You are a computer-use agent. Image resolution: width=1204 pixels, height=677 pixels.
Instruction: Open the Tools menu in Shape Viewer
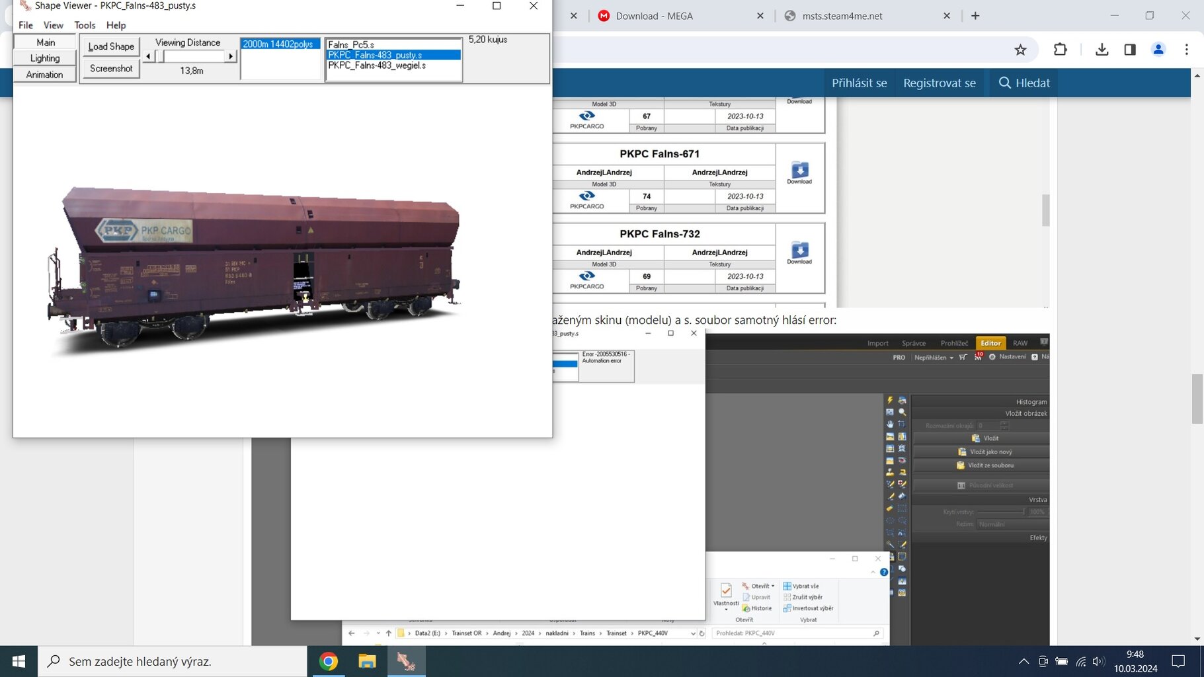coord(85,25)
